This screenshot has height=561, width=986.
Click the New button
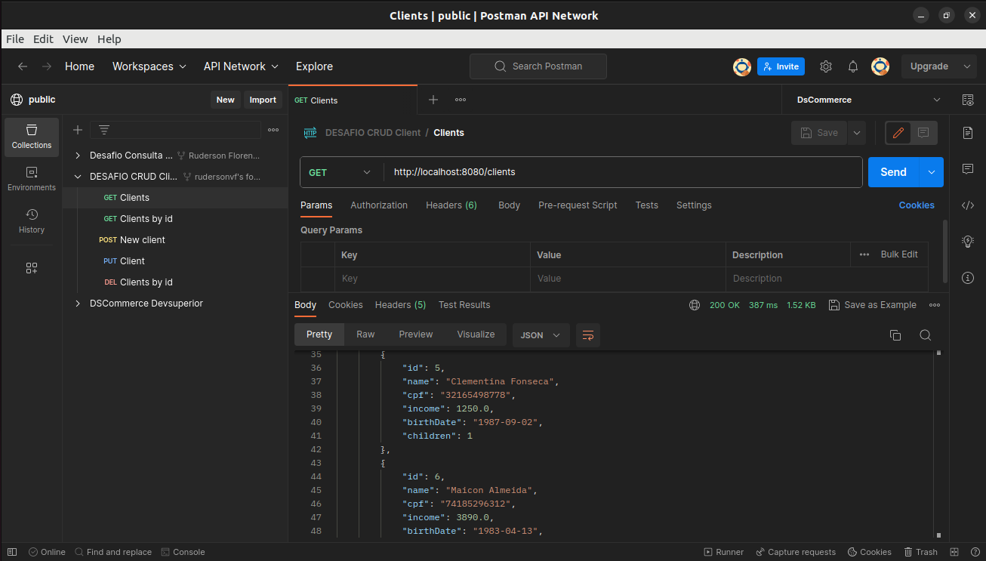225,100
